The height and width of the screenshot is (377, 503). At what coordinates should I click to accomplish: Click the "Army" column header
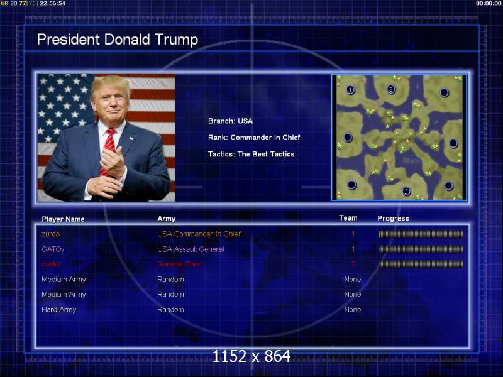point(166,219)
